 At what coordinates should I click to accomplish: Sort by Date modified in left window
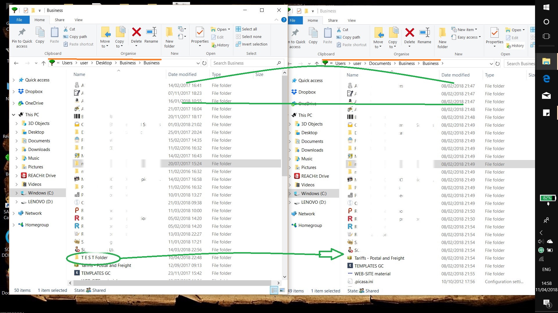tap(182, 74)
